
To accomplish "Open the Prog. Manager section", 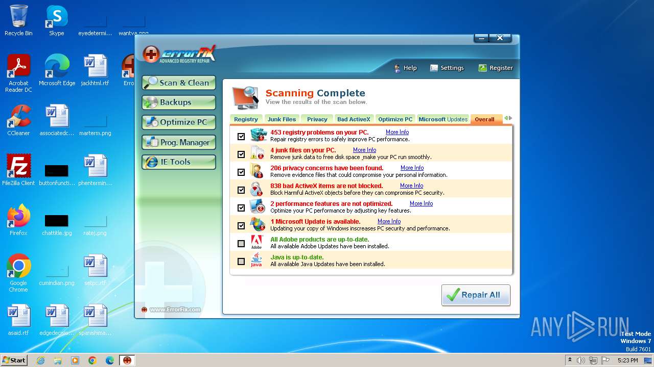I will (x=179, y=142).
